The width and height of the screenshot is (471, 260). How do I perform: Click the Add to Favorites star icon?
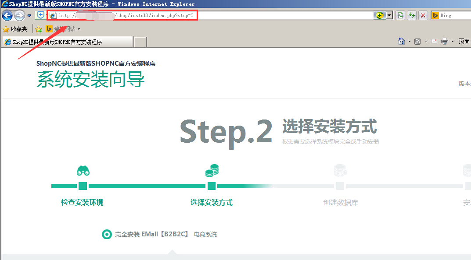pos(39,29)
